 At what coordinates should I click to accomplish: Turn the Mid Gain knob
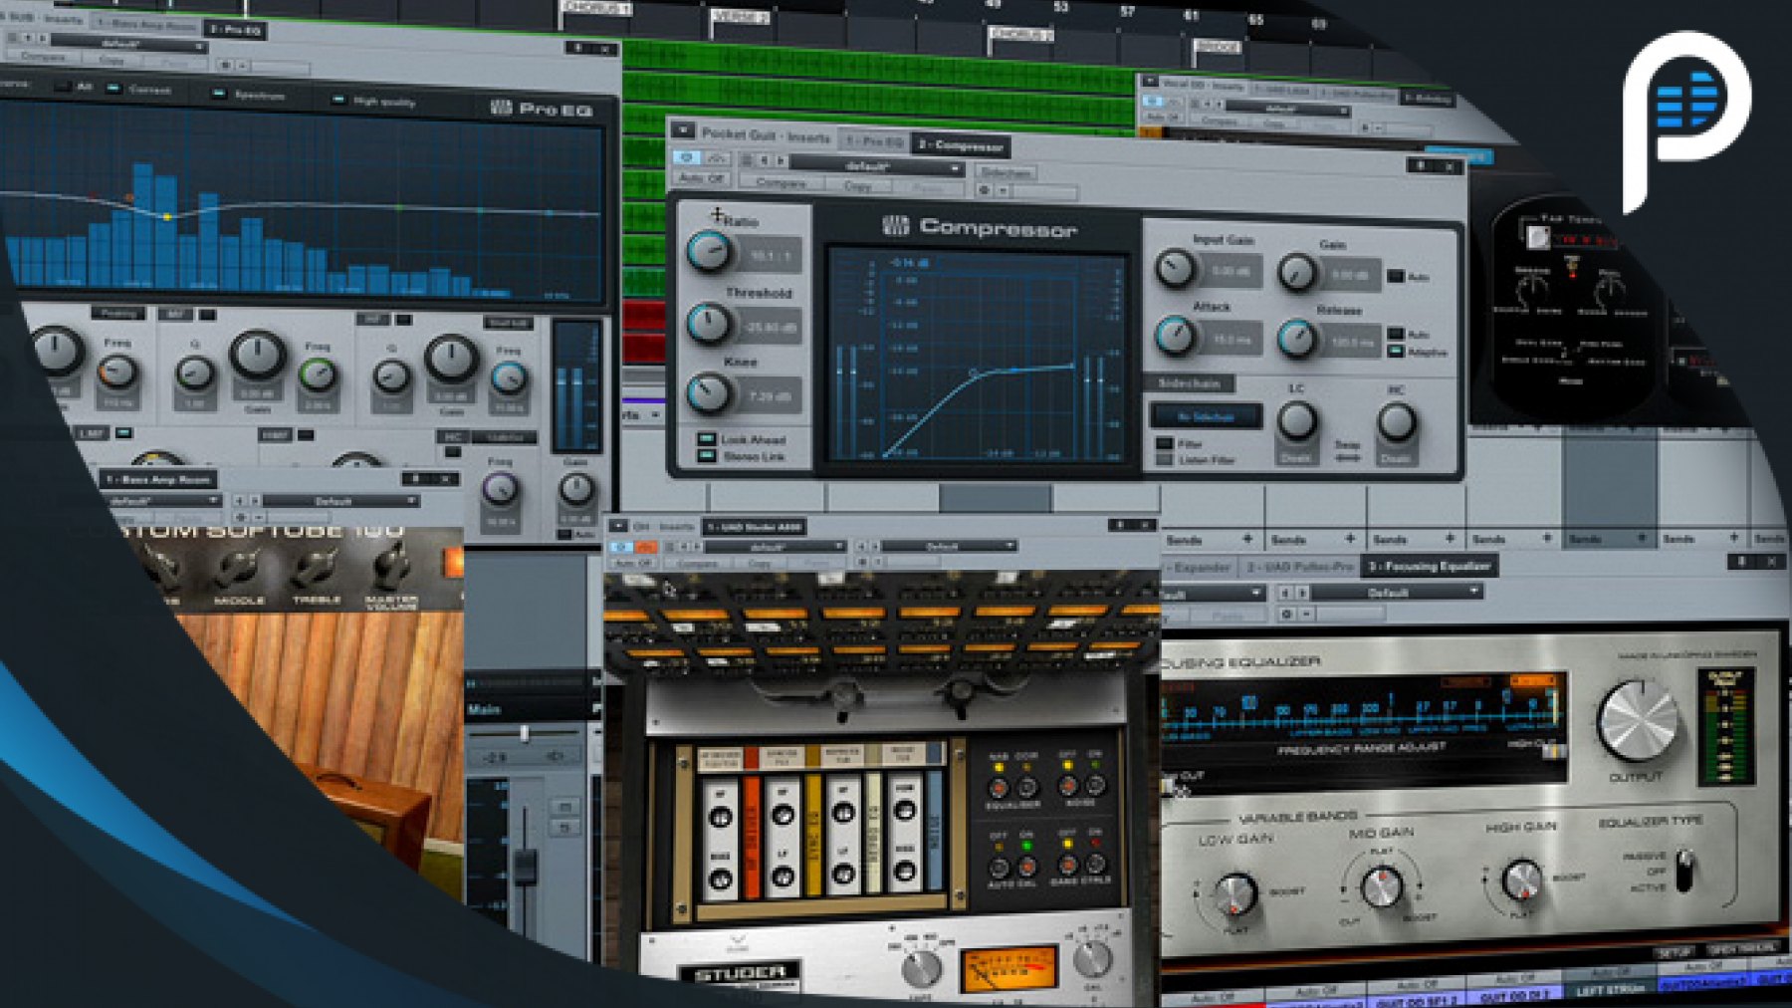tap(1381, 886)
